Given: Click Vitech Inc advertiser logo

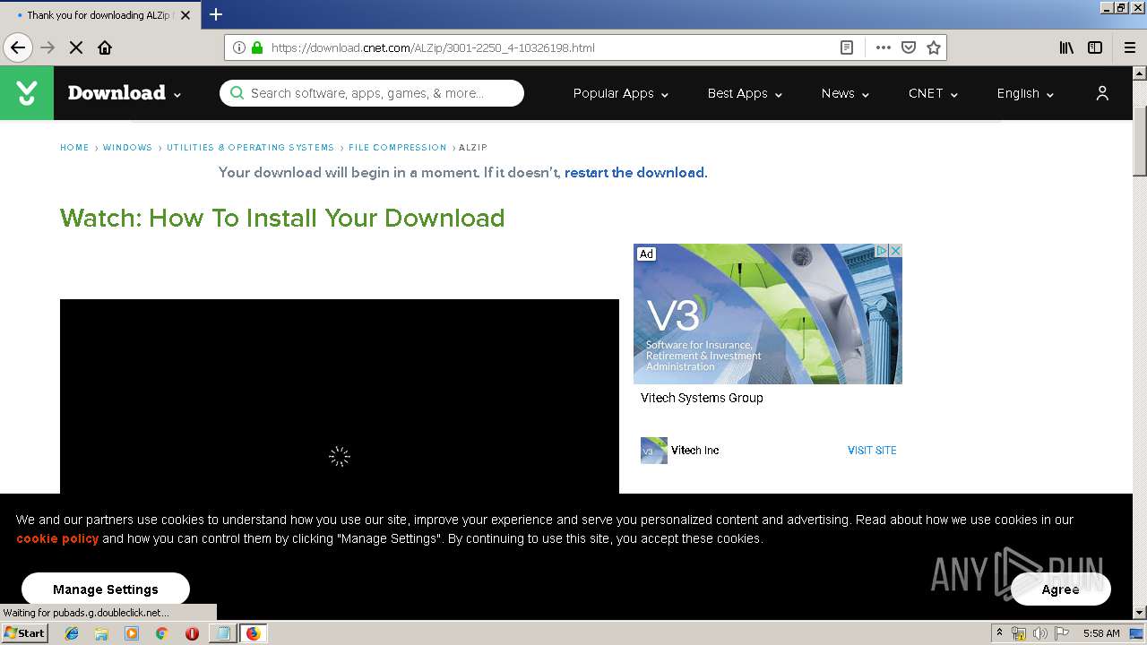Looking at the screenshot, I should click(x=654, y=451).
